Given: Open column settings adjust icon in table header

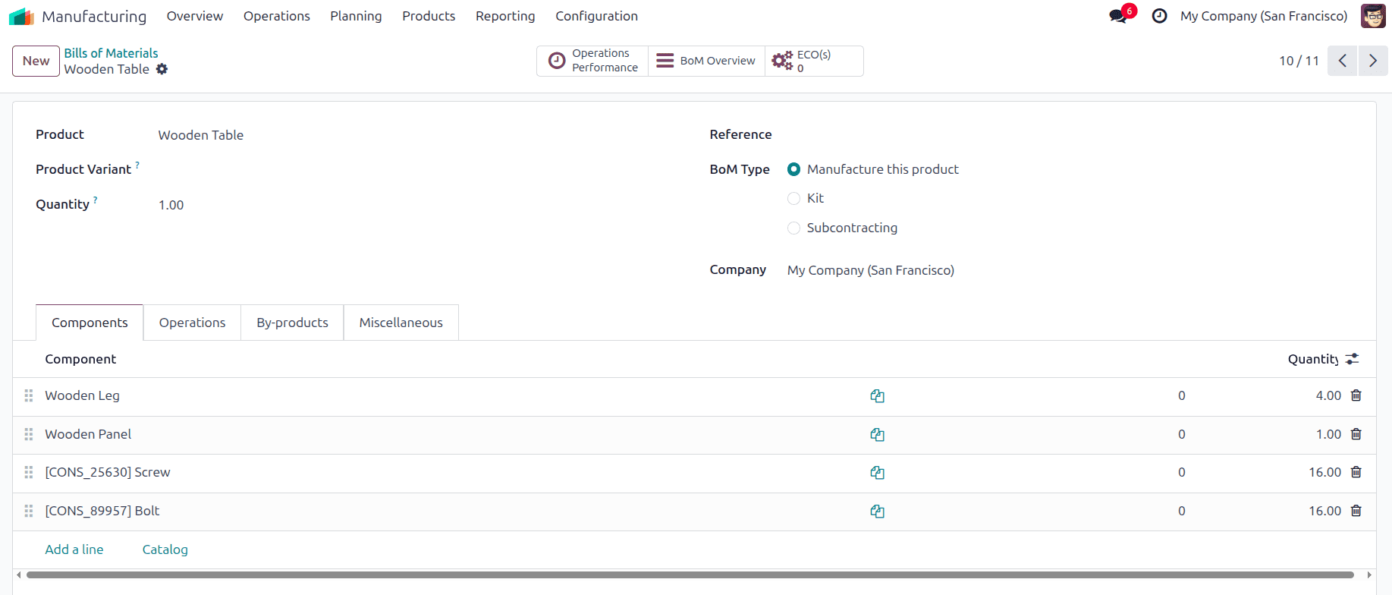Looking at the screenshot, I should 1352,359.
